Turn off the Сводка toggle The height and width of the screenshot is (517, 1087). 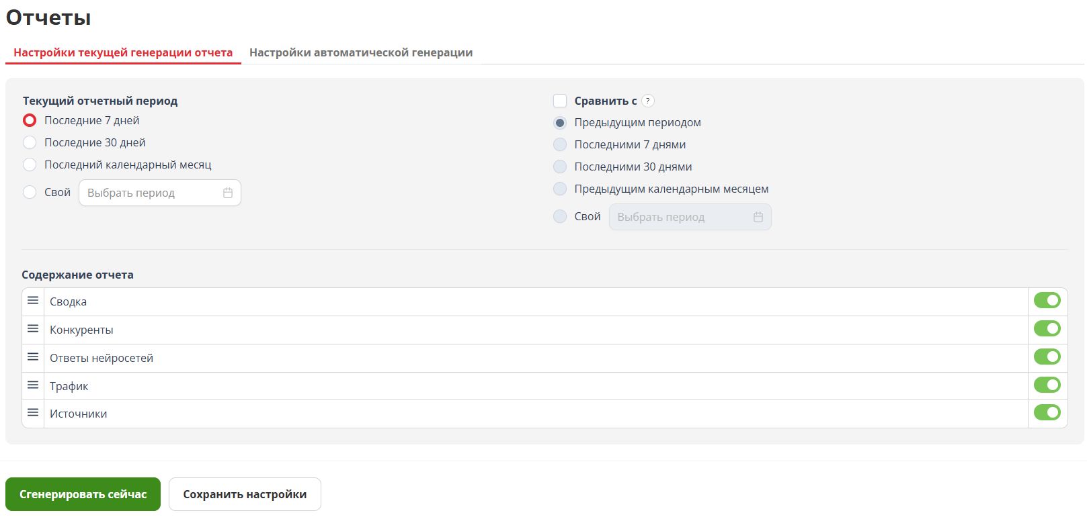pyautogui.click(x=1047, y=301)
